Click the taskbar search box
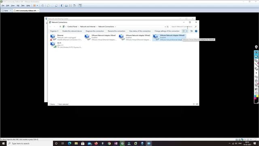Image resolution: width=259 pixels, height=146 pixels. [30, 144]
